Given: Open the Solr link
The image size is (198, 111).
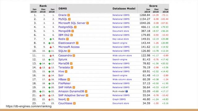Looking at the screenshot, I should 61,75.
